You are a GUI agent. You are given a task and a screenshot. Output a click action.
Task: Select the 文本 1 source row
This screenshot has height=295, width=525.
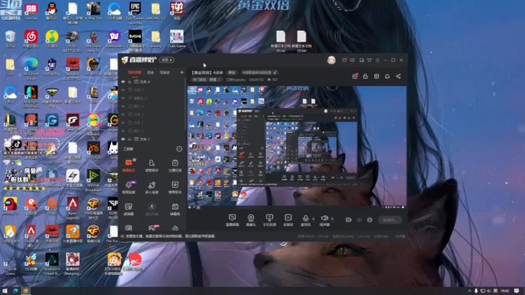click(x=152, y=139)
